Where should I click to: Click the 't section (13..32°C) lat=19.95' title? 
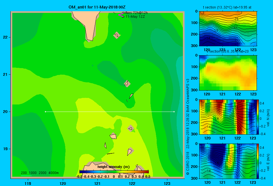tap(227, 7)
